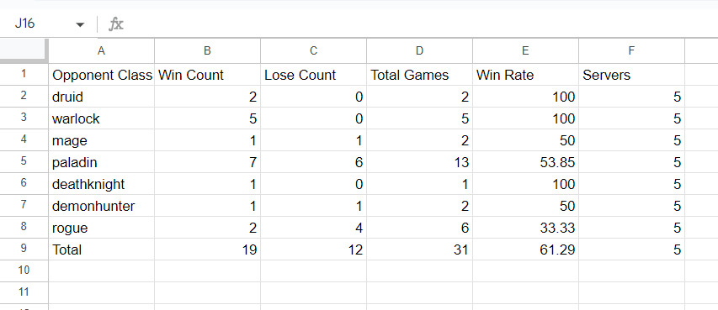718x310 pixels.
Task: Click the Opponent Class header cell
Action: pyautogui.click(x=101, y=75)
